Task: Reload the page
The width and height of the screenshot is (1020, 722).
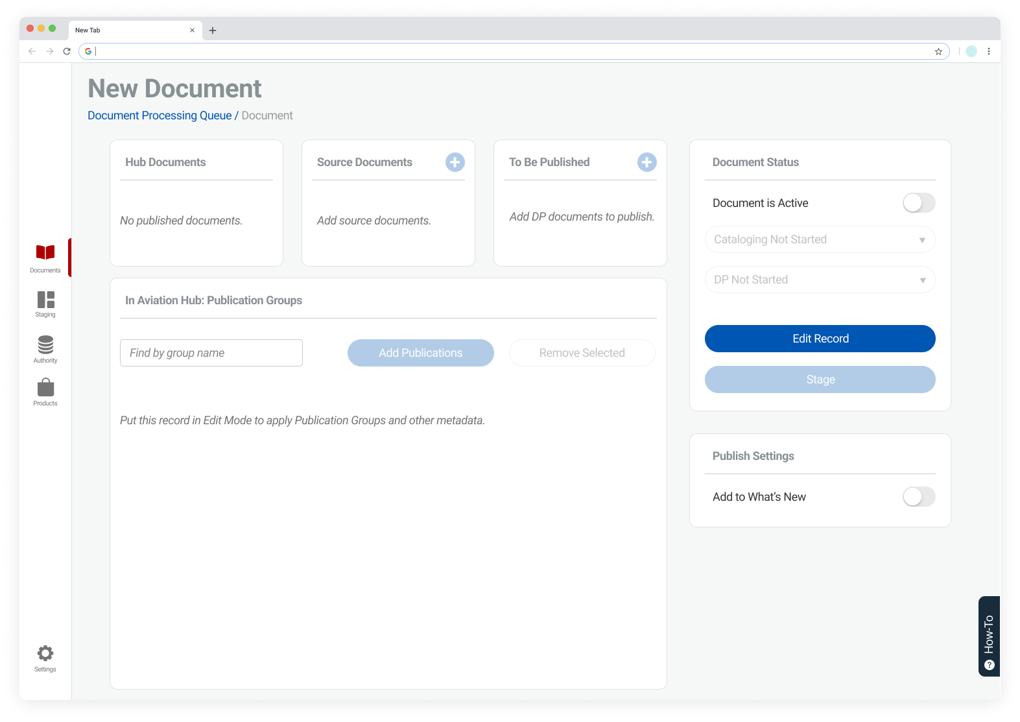Action: point(67,51)
